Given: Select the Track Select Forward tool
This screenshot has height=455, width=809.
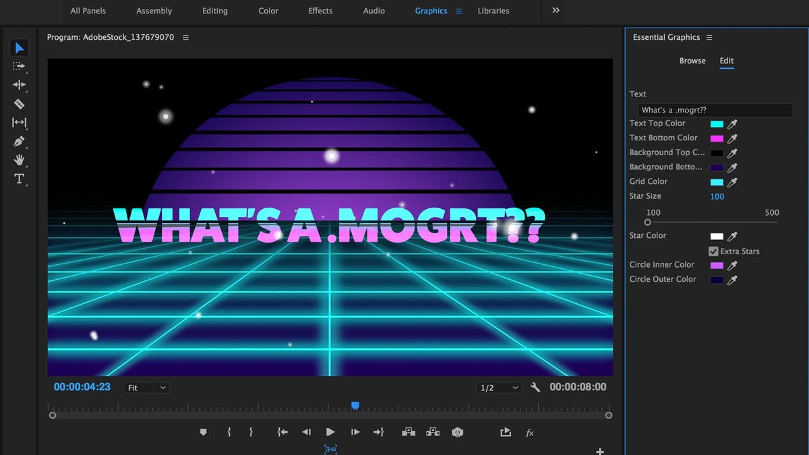Looking at the screenshot, I should point(19,66).
